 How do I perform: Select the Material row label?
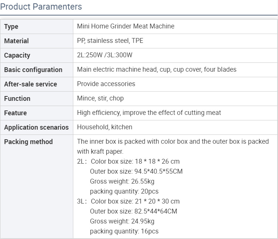point(16,41)
